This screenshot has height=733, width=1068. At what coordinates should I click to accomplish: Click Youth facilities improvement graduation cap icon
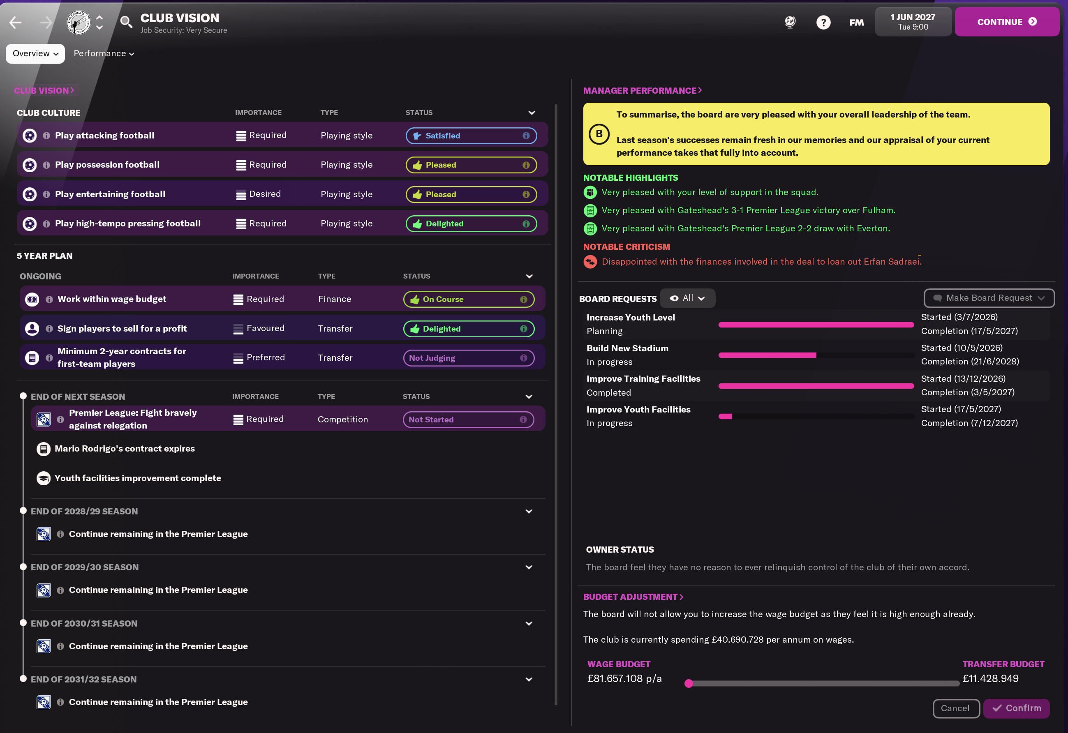coord(44,478)
